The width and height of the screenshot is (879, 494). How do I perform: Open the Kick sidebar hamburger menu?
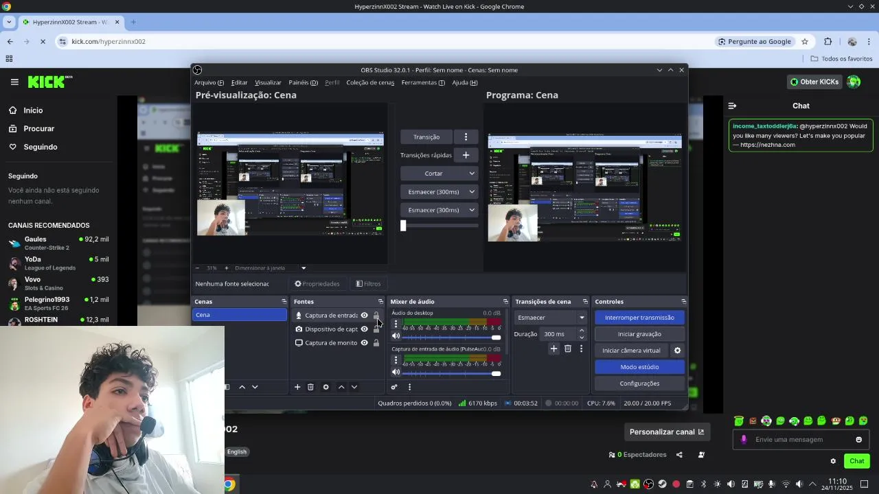tap(14, 82)
